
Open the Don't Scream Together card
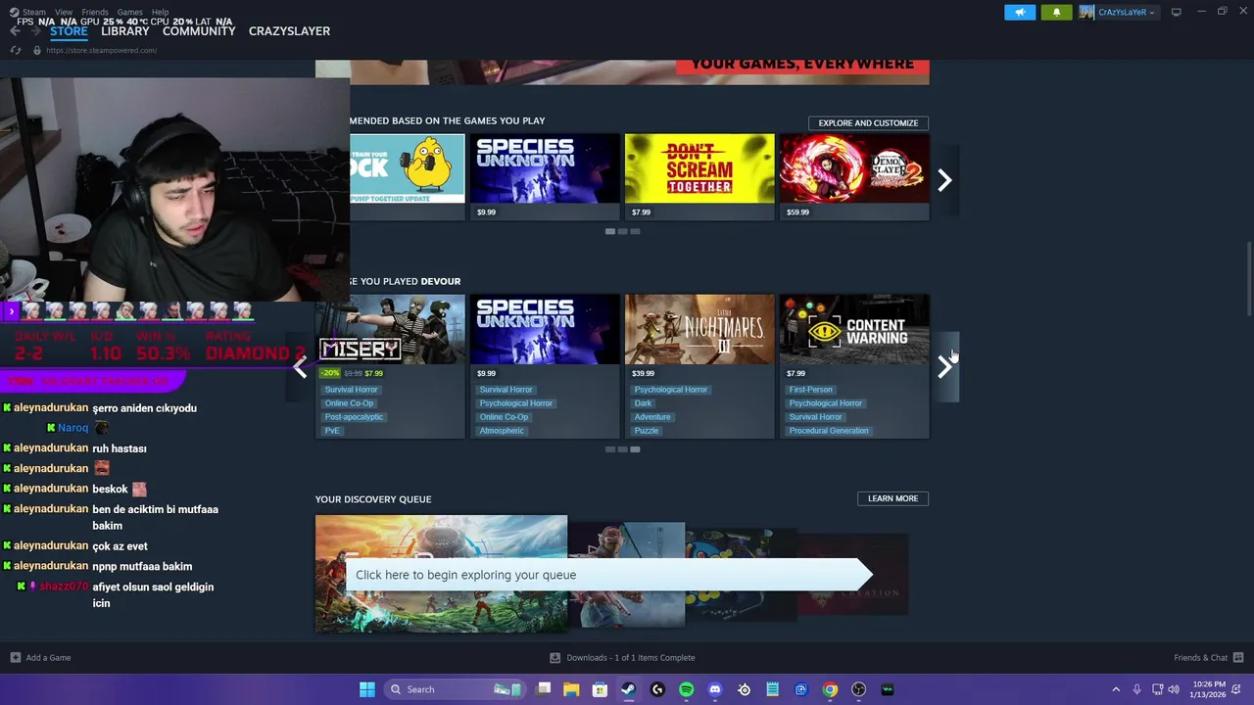[699, 176]
